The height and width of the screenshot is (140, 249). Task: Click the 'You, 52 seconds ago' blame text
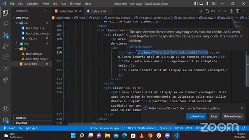coord(104,128)
